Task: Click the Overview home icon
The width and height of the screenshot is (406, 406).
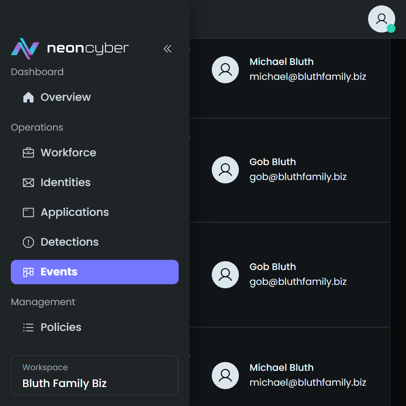Action: pyautogui.click(x=28, y=97)
